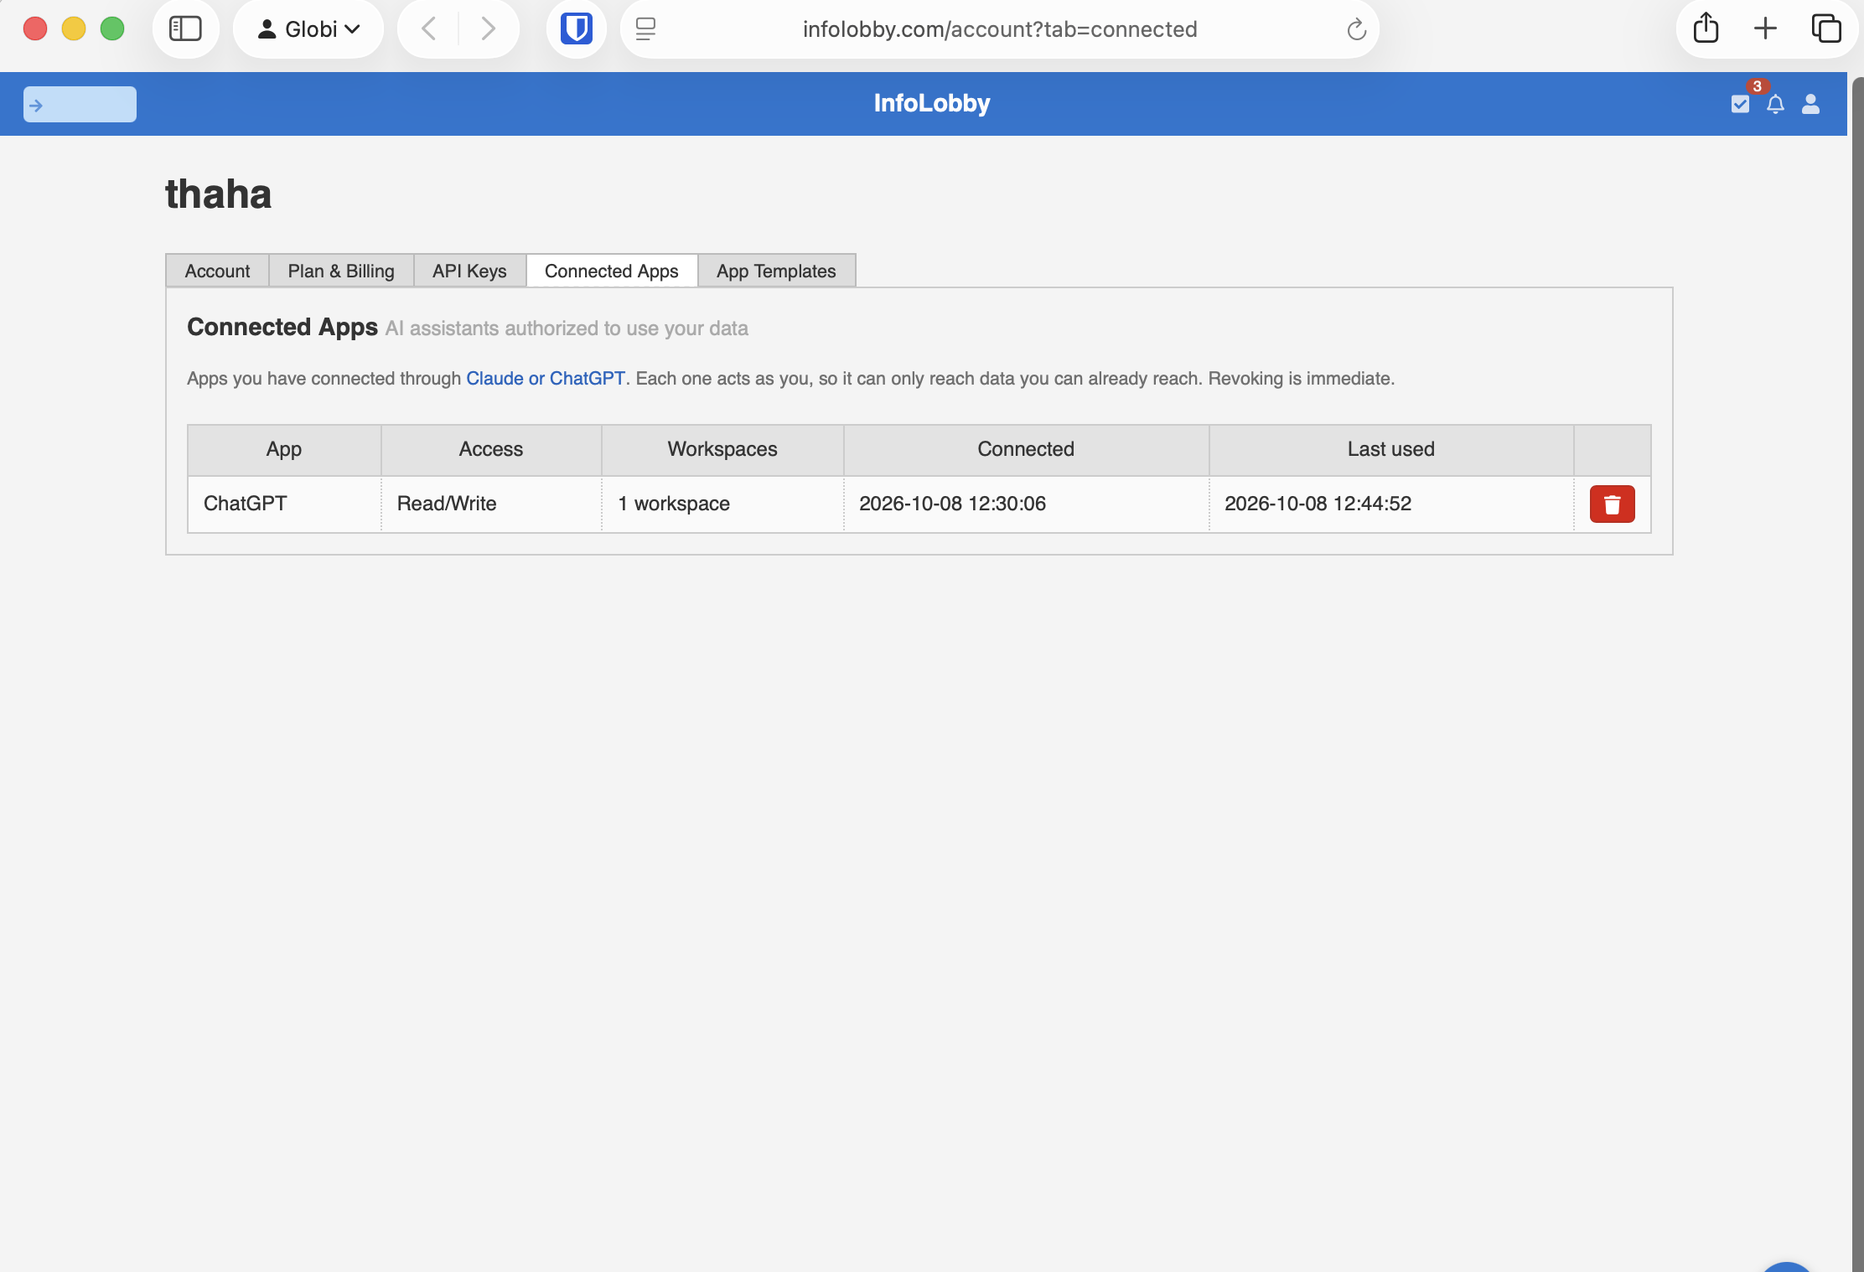
Task: Open the notifications bell icon
Action: pyautogui.click(x=1775, y=104)
